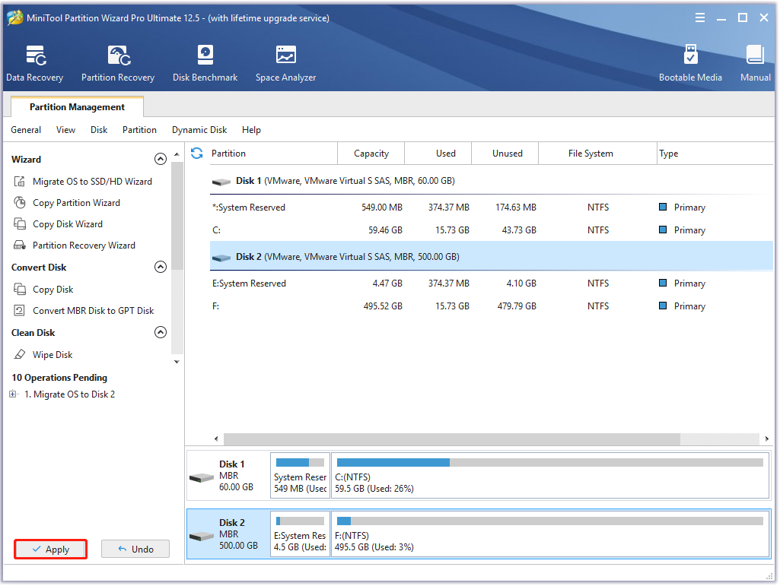Sort by the Type column header

(715, 153)
